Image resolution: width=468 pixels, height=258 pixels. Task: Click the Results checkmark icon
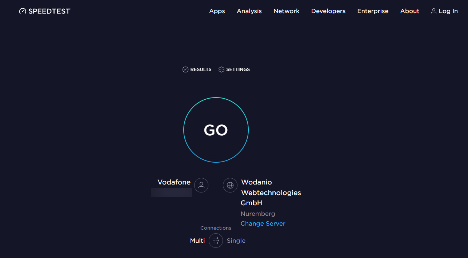coord(185,70)
